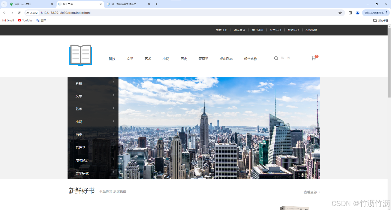Expand 成功励志 chevron in sidebar
391x210 pixels.
(x=113, y=159)
